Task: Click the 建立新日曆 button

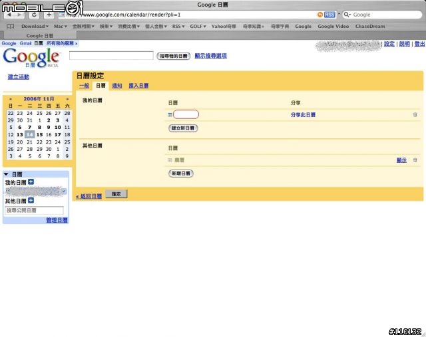Action: tap(183, 128)
